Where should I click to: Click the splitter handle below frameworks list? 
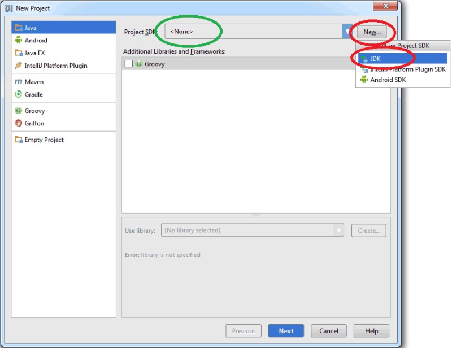point(256,215)
